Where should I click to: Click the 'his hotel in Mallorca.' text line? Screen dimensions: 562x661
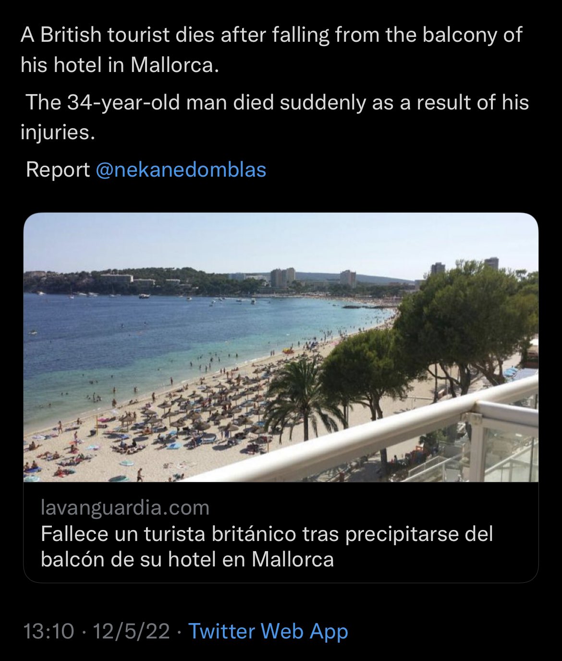(120, 65)
